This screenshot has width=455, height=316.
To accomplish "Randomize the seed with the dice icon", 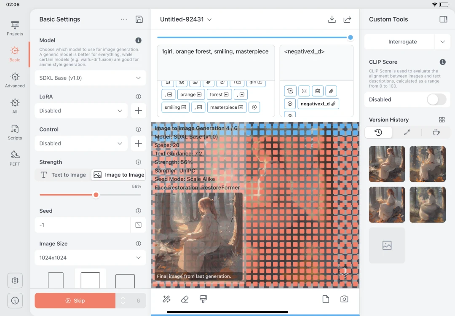I will pos(139,225).
